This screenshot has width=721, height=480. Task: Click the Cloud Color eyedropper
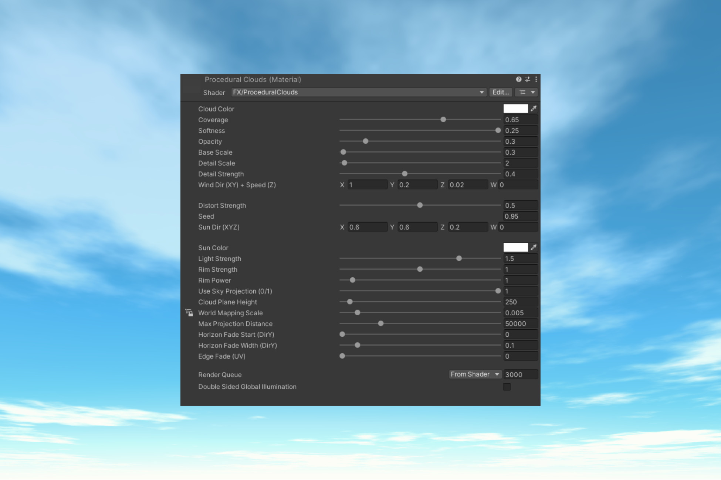(x=534, y=108)
